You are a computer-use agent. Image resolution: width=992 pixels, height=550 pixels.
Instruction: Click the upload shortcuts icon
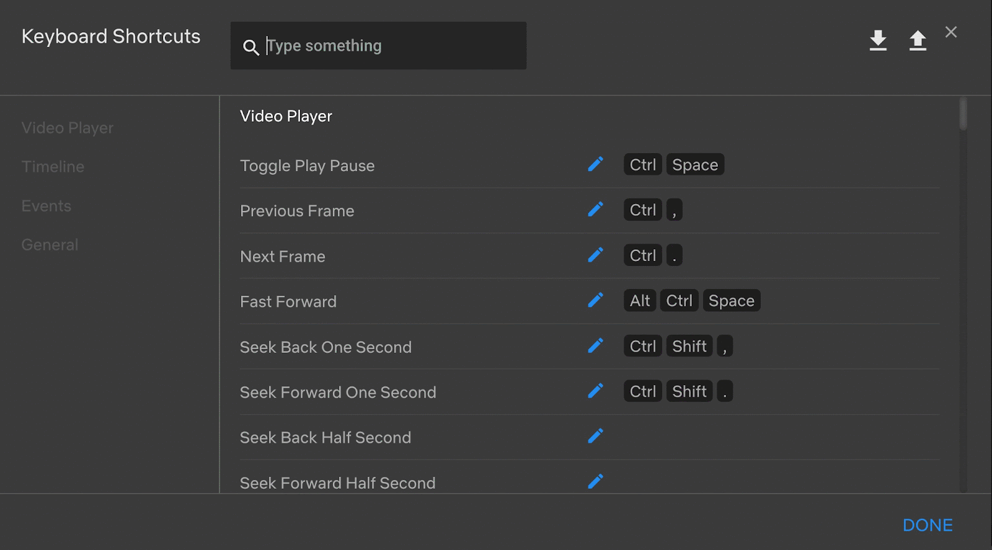(918, 40)
